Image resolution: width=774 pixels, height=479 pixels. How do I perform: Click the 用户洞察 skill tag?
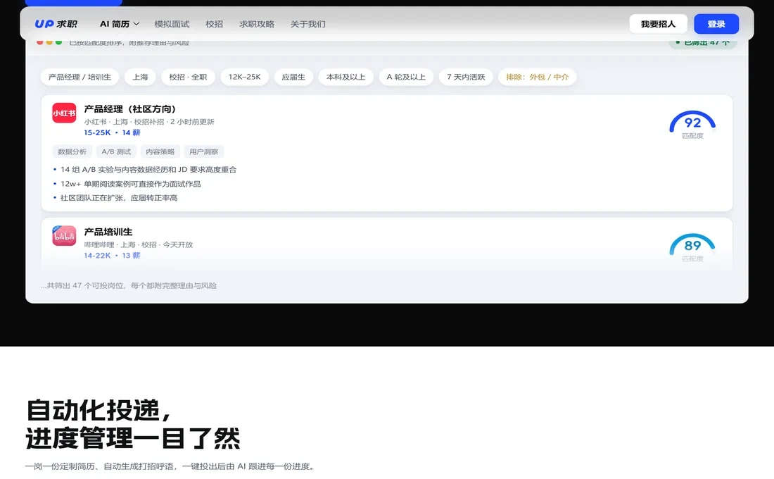click(x=204, y=151)
